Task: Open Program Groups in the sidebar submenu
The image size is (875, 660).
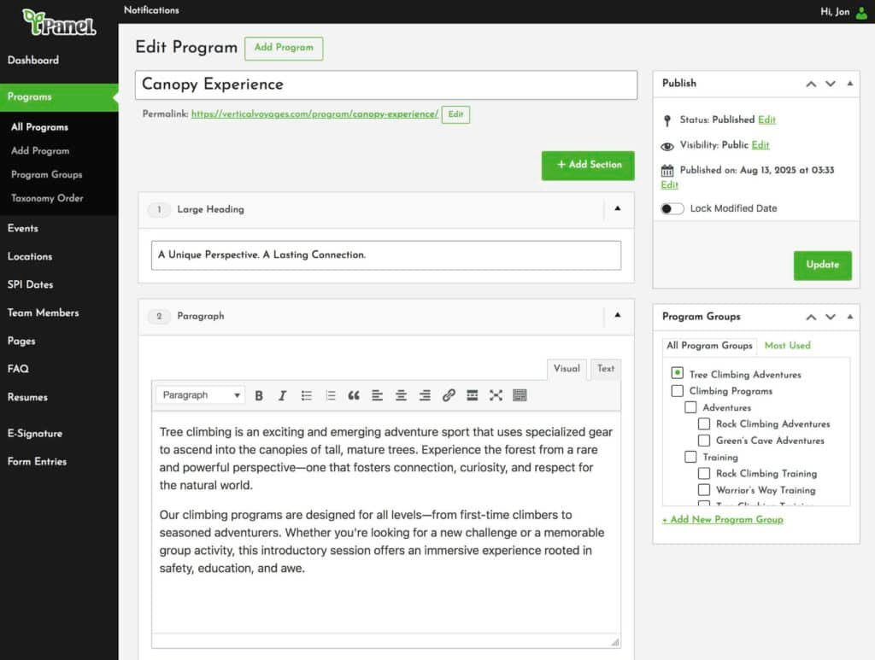Action: pyautogui.click(x=46, y=174)
